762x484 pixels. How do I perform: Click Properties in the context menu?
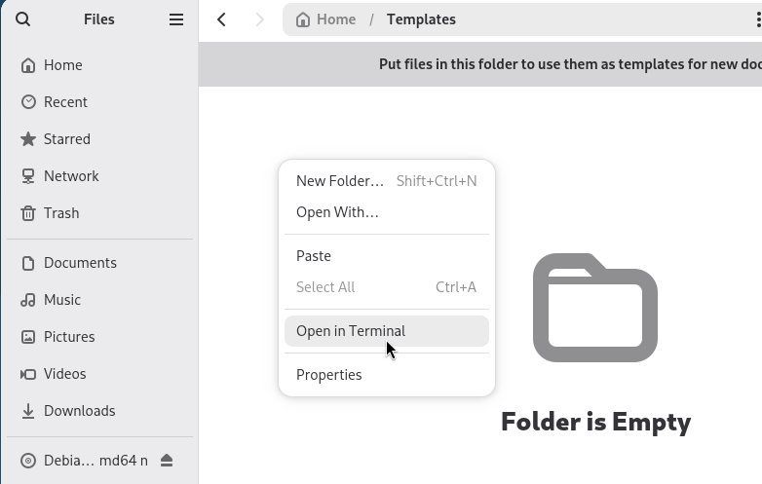(328, 375)
